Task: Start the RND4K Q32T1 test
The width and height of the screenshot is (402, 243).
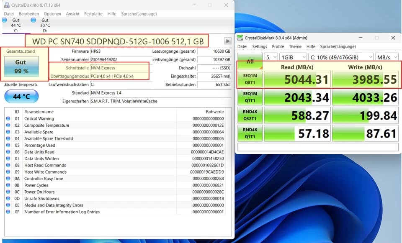Action: coord(250,115)
